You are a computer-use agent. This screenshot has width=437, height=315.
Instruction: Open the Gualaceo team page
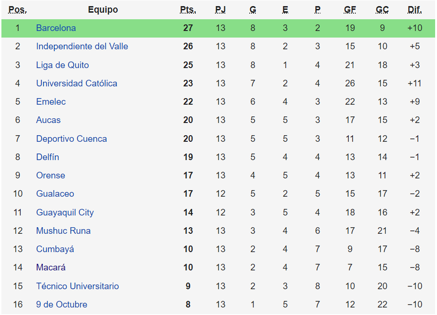pyautogui.click(x=55, y=194)
